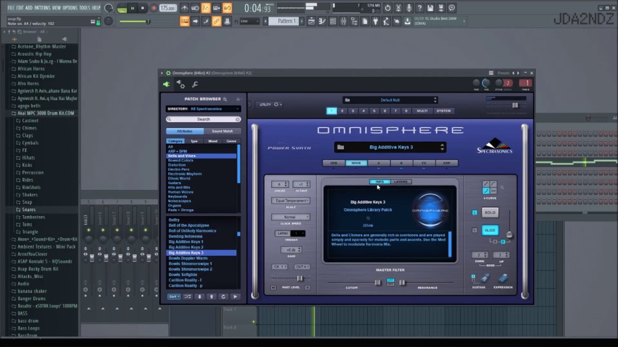Select the MULTI page button

422,111
